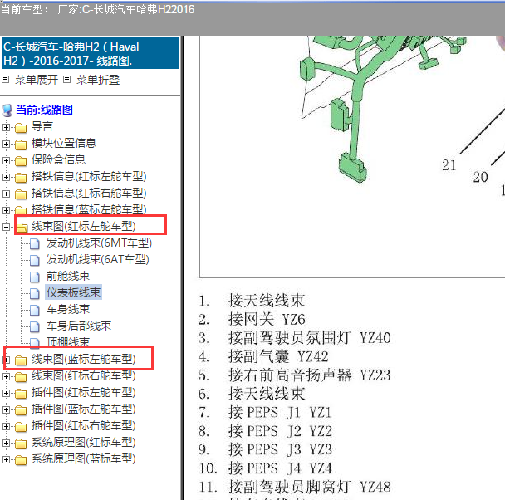505x500 pixels.
Task: Click document icon beside 仪表板线束
Action: (x=35, y=293)
